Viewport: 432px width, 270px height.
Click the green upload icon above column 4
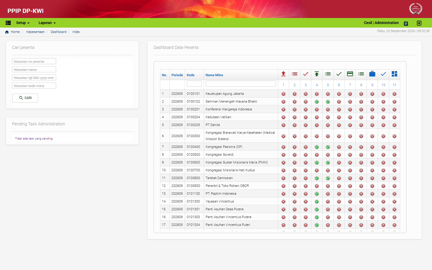tap(317, 74)
